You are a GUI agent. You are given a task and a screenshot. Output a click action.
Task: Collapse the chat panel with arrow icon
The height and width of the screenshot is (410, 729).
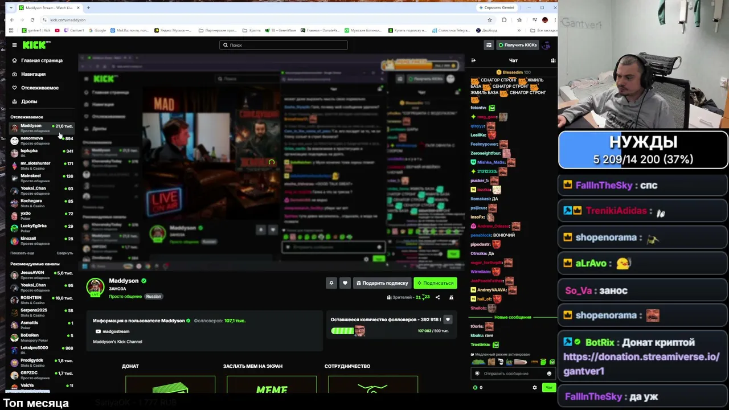coord(473,60)
